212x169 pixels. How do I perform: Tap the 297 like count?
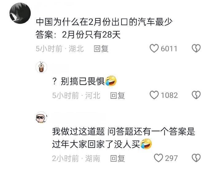(171, 158)
